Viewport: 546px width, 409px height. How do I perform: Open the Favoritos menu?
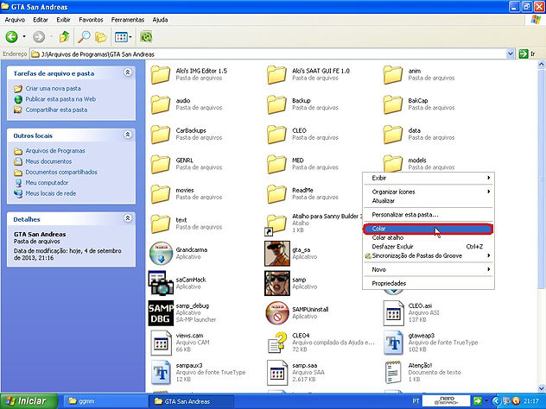[91, 20]
